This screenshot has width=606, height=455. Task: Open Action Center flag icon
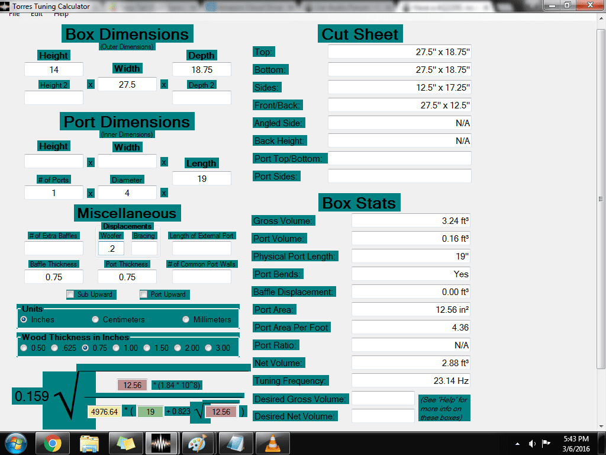pyautogui.click(x=546, y=443)
